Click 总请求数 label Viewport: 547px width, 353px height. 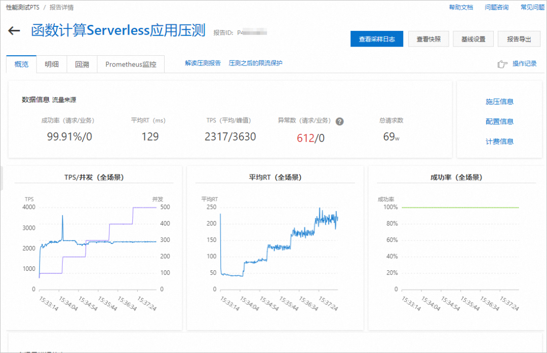point(392,121)
